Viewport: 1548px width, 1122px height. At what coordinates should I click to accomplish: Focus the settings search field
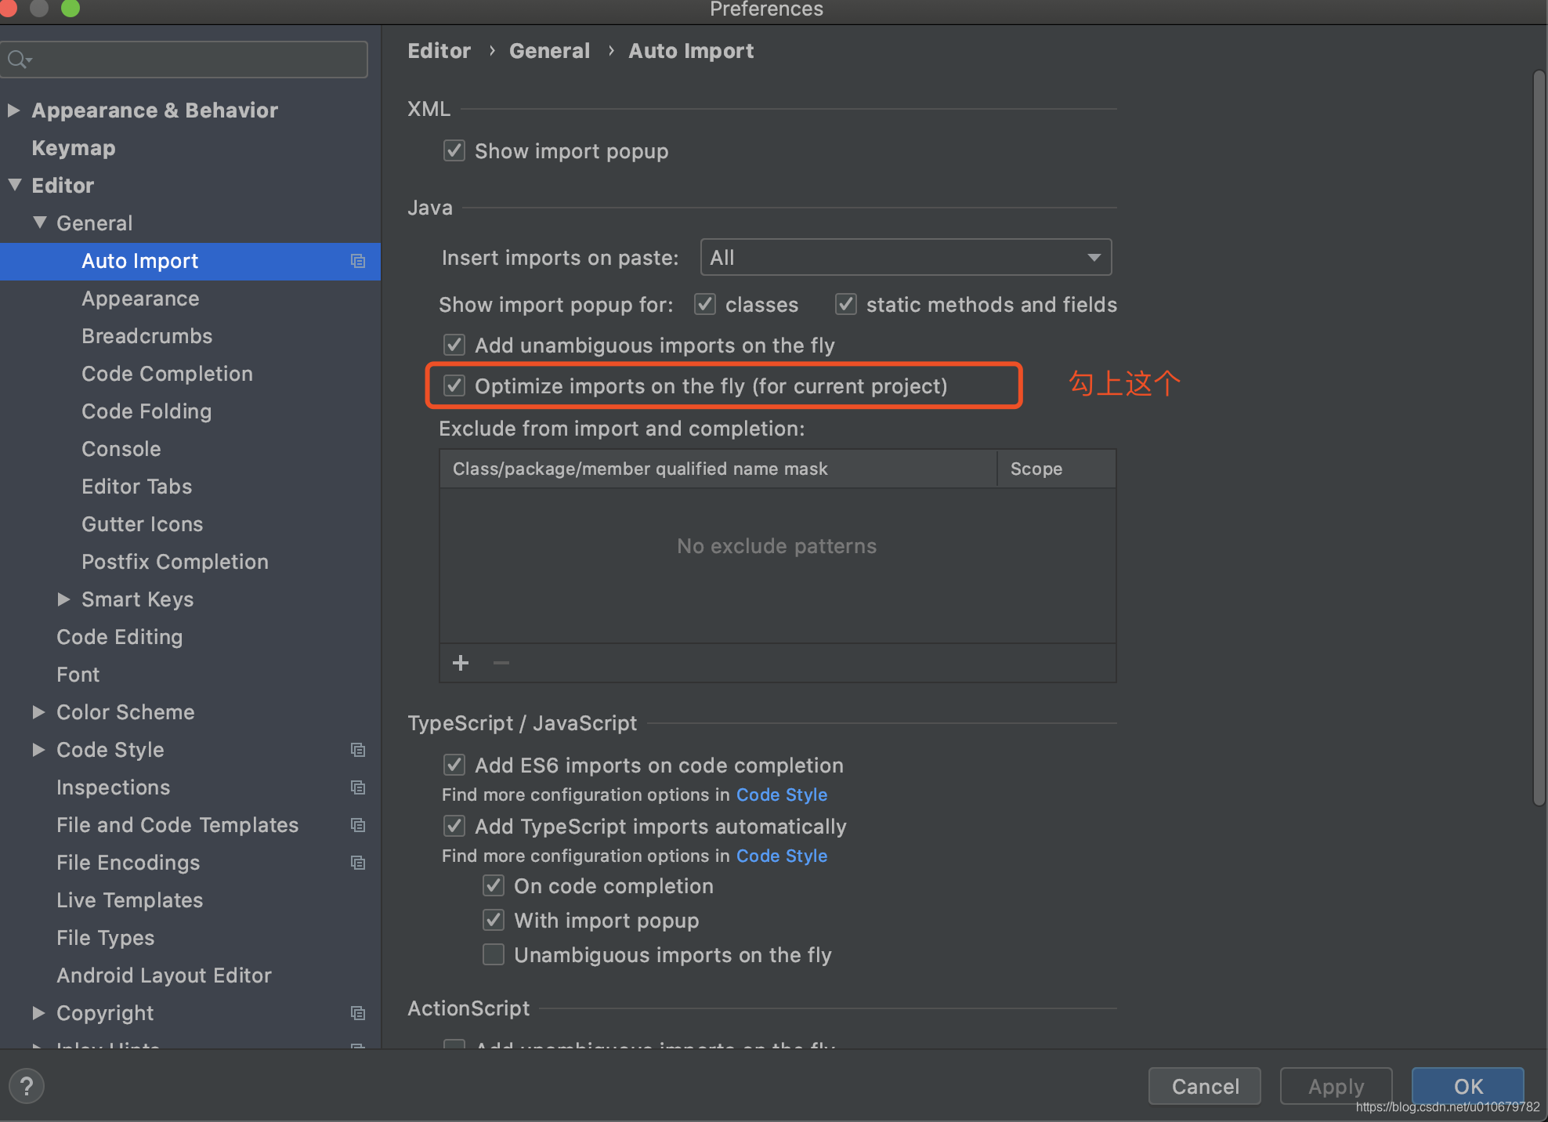point(184,60)
